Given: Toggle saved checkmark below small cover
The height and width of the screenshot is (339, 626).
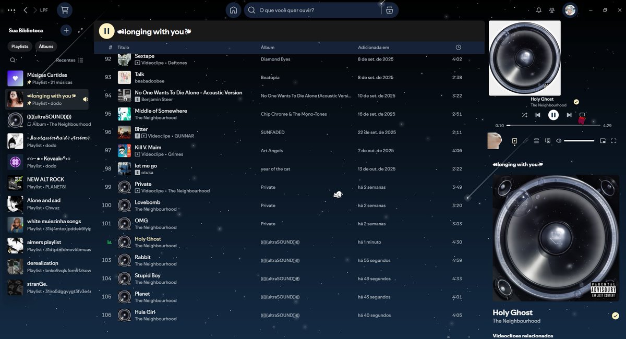Looking at the screenshot, I should (576, 102).
